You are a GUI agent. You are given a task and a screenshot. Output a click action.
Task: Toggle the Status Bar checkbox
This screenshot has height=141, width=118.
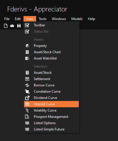click(x=27, y=31)
